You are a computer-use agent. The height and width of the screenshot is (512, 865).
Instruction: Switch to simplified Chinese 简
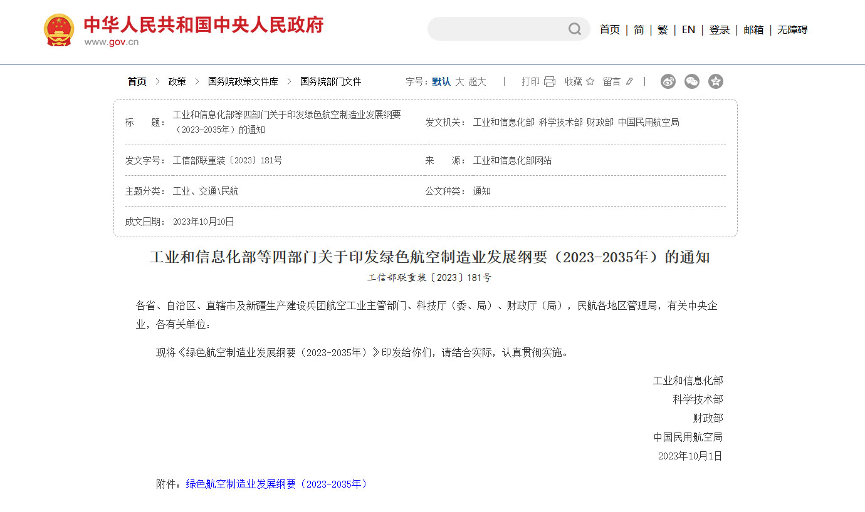click(639, 29)
